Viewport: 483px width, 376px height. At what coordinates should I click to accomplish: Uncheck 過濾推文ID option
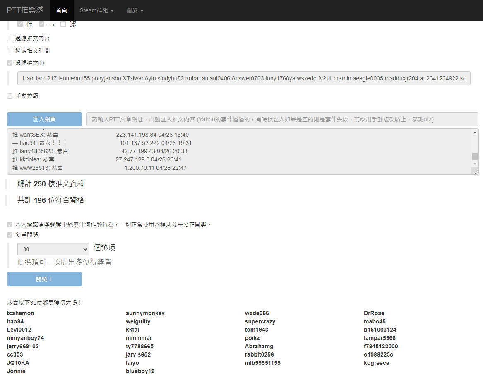[10, 63]
